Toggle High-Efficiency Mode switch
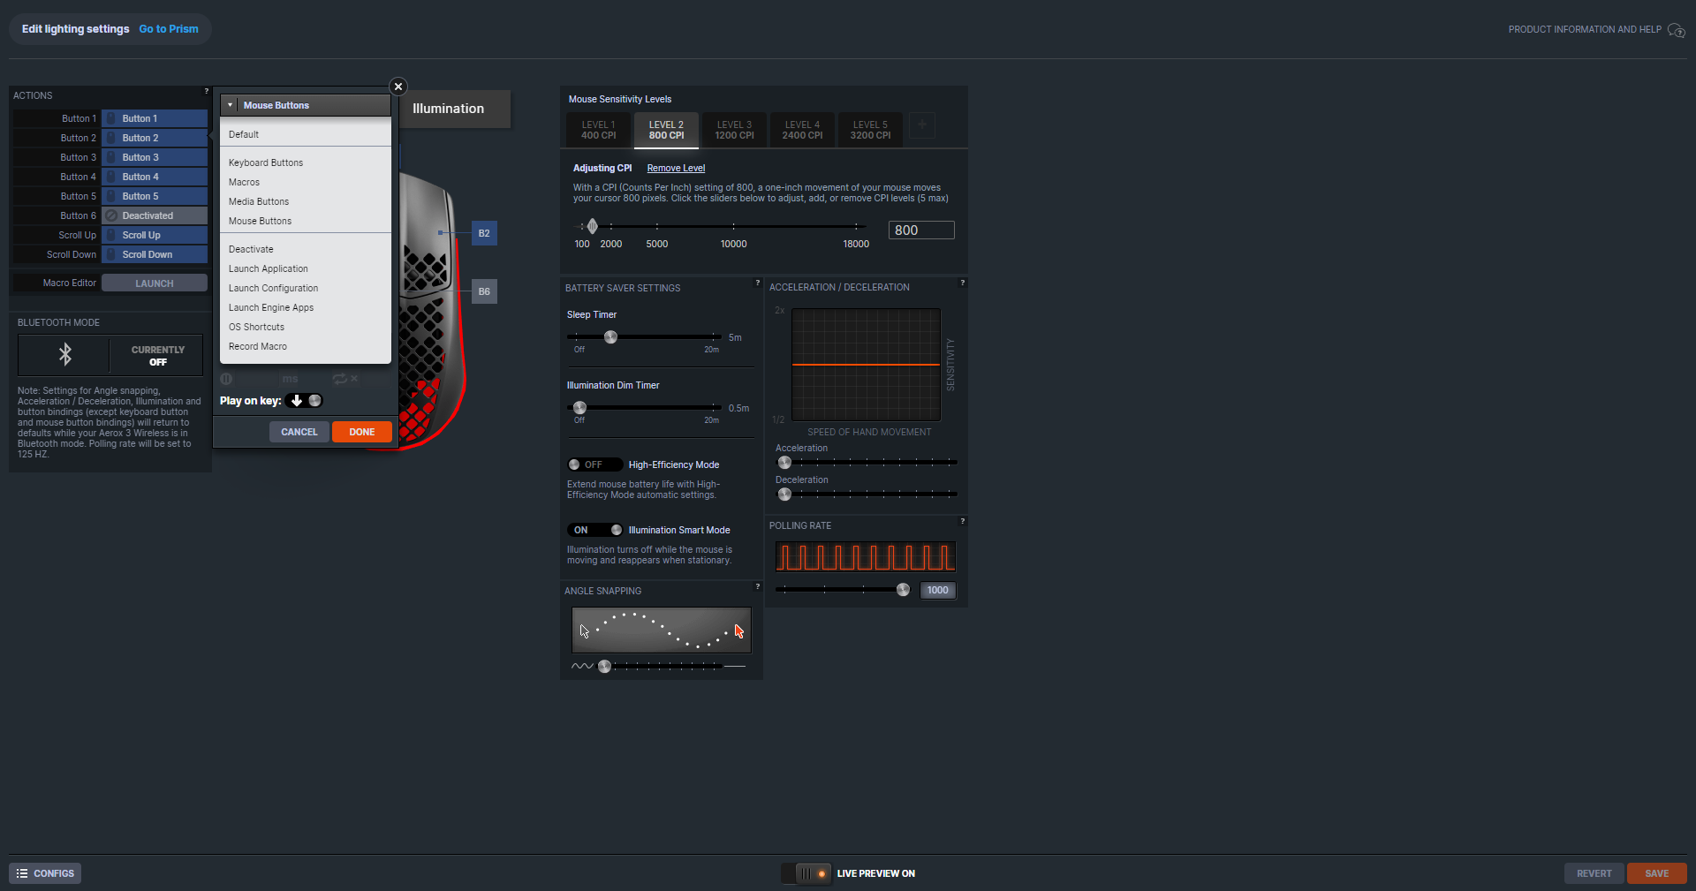This screenshot has width=1696, height=891. tap(594, 464)
